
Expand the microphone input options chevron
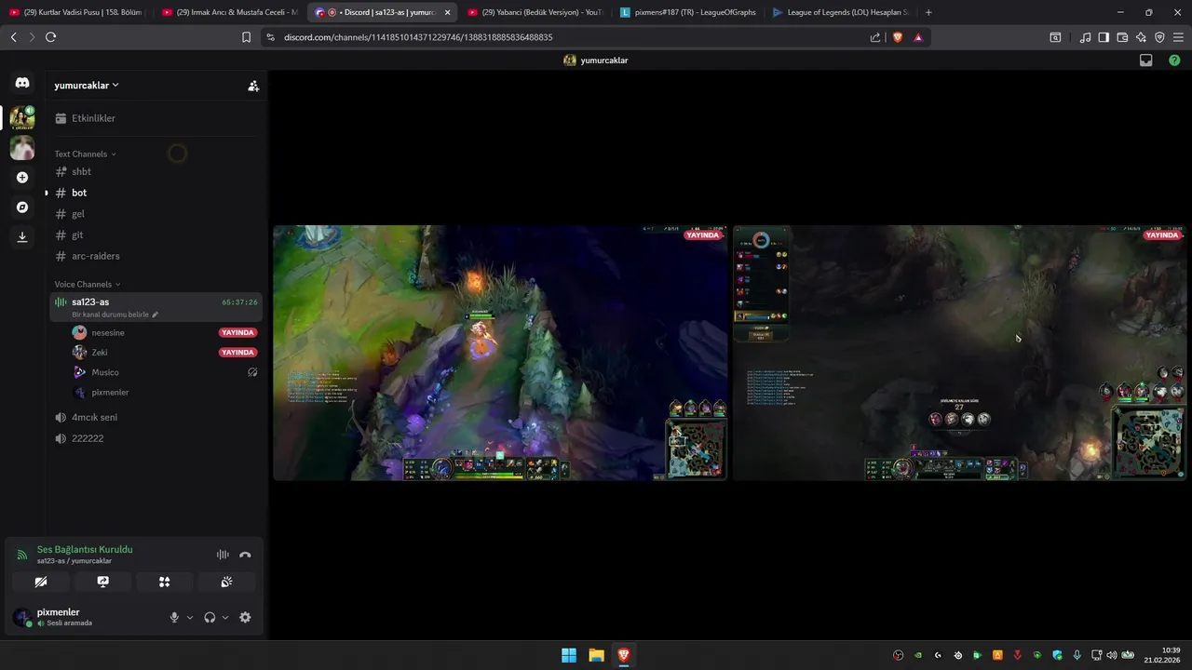pyautogui.click(x=190, y=617)
